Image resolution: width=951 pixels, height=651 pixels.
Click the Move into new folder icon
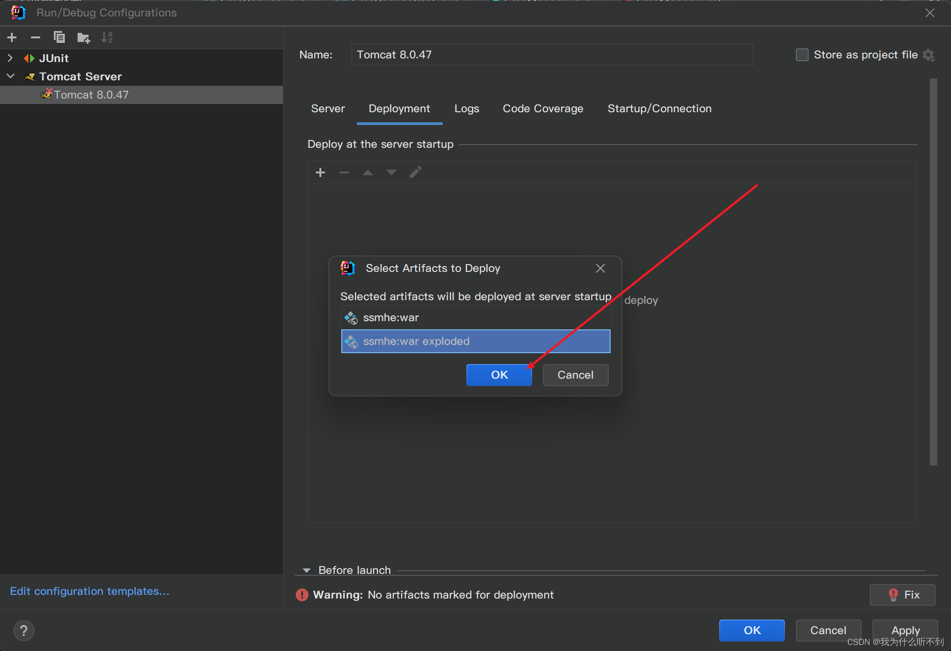[84, 37]
